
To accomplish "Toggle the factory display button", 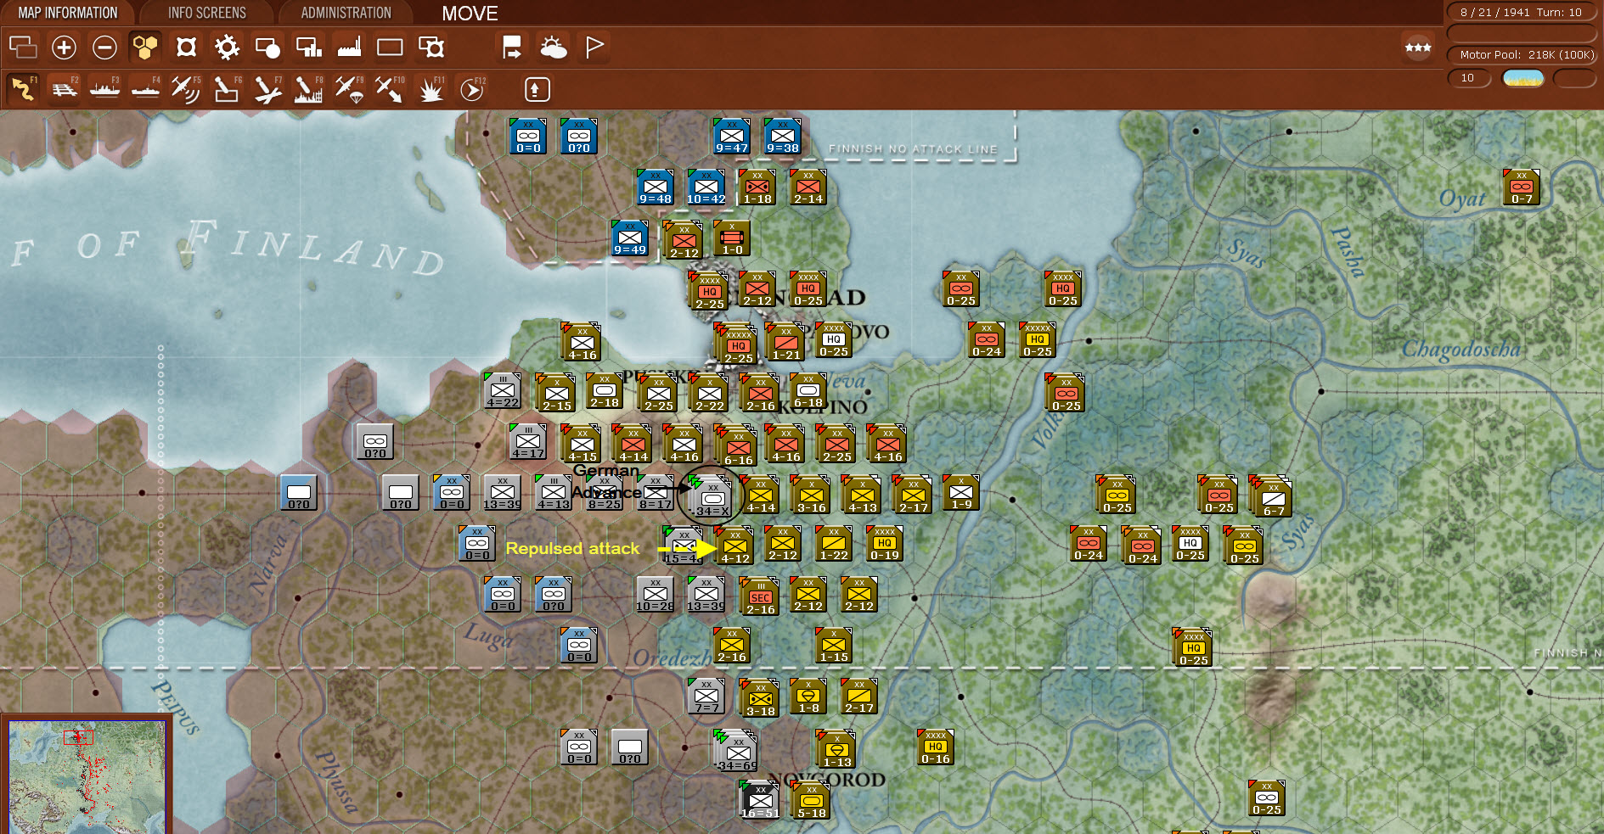I will pyautogui.click(x=349, y=48).
